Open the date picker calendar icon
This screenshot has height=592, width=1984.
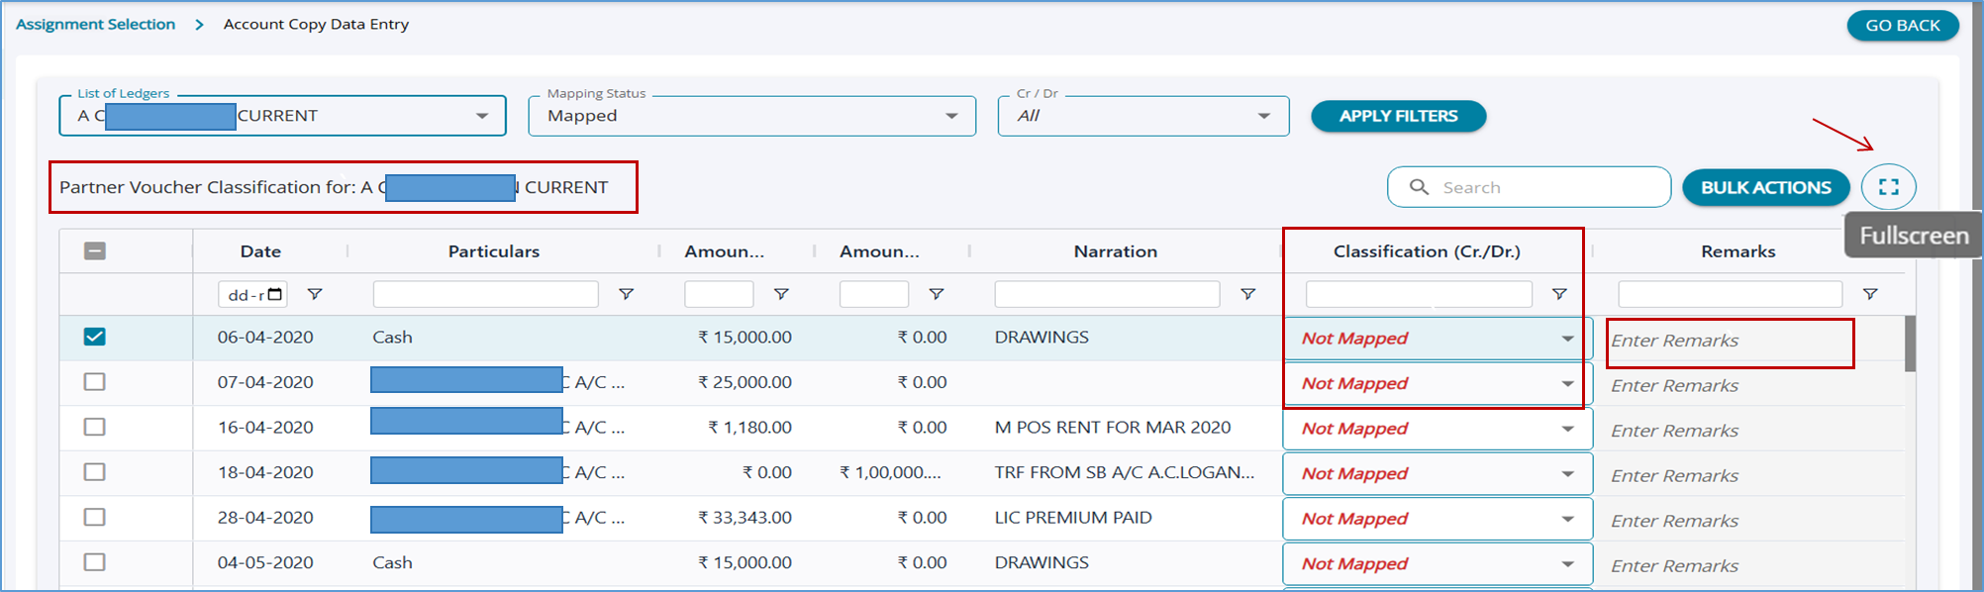275,294
